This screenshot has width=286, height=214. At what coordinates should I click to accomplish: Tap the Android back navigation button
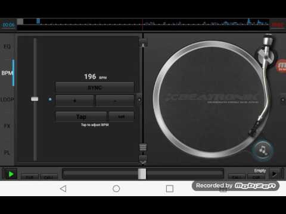(x=63, y=188)
